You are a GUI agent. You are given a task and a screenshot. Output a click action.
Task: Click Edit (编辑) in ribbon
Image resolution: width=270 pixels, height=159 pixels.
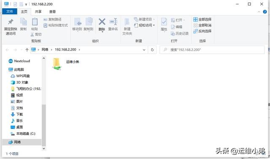click(x=176, y=27)
